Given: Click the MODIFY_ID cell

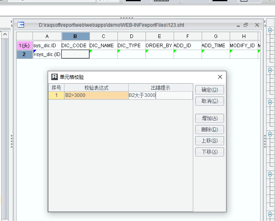Looking at the screenshot, I should tap(244, 46).
